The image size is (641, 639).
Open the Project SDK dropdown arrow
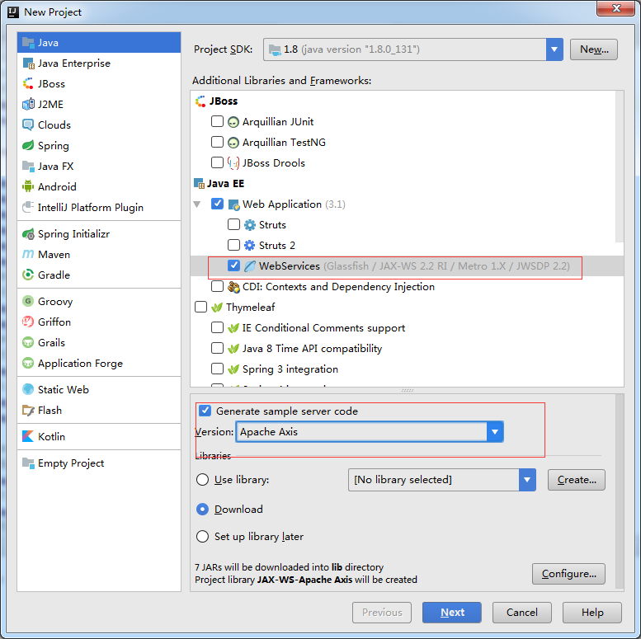[x=554, y=49]
